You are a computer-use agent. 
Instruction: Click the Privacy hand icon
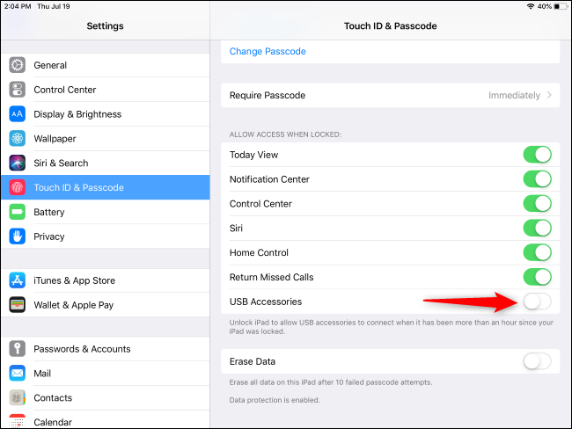[18, 236]
